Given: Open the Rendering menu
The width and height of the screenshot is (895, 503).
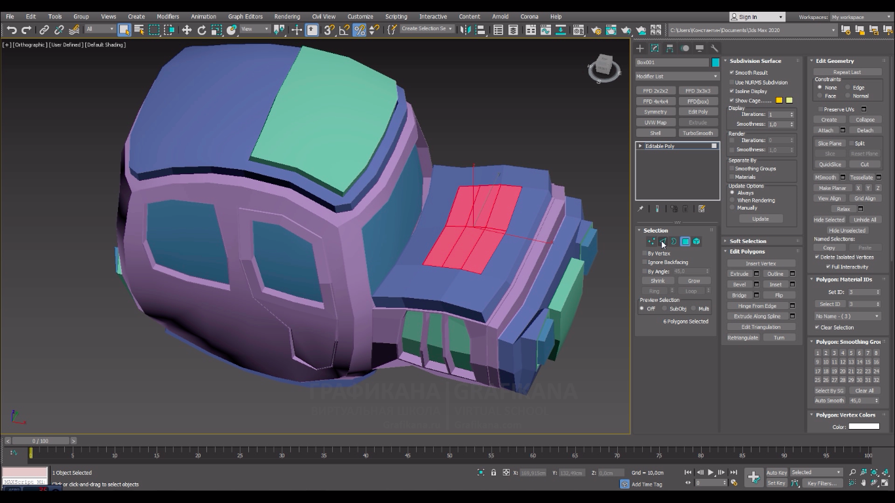Looking at the screenshot, I should (287, 16).
